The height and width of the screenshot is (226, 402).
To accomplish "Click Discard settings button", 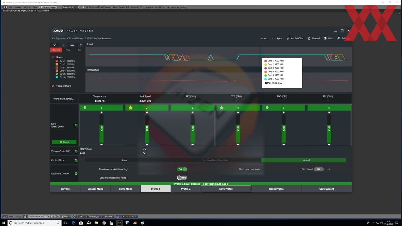I will 314,38.
